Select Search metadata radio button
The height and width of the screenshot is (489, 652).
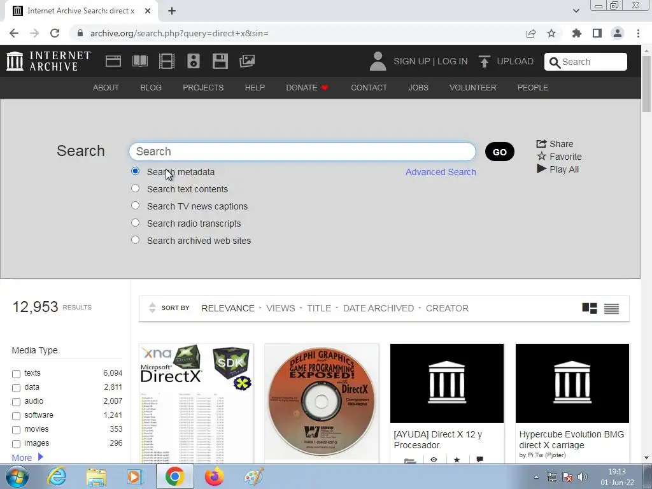point(135,171)
